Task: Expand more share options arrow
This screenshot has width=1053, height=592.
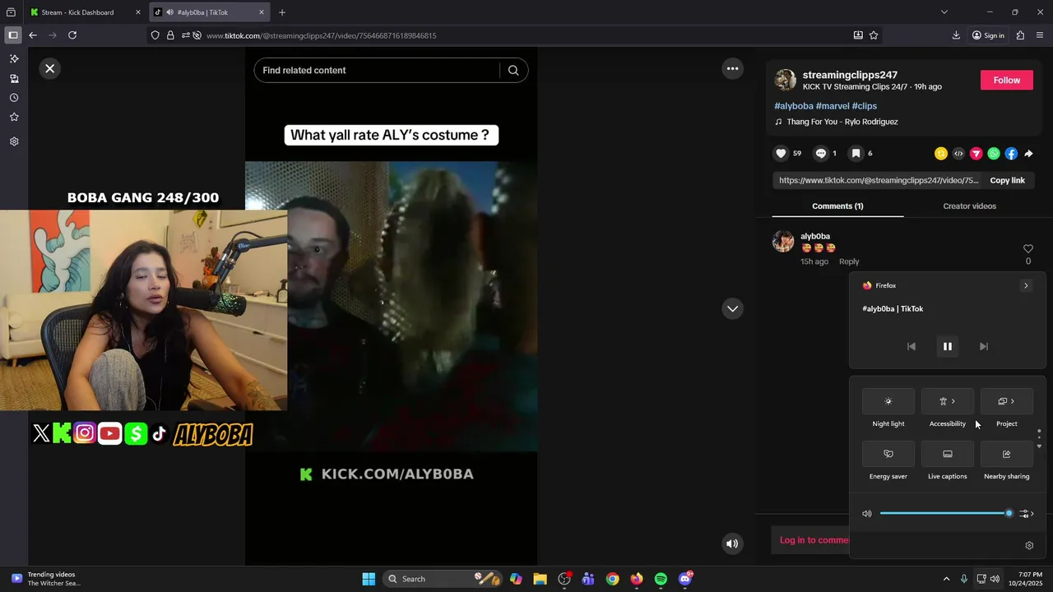Action: (x=1028, y=154)
